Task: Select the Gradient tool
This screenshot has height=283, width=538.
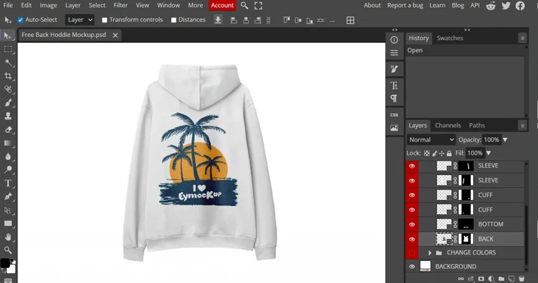Action: click(x=8, y=143)
